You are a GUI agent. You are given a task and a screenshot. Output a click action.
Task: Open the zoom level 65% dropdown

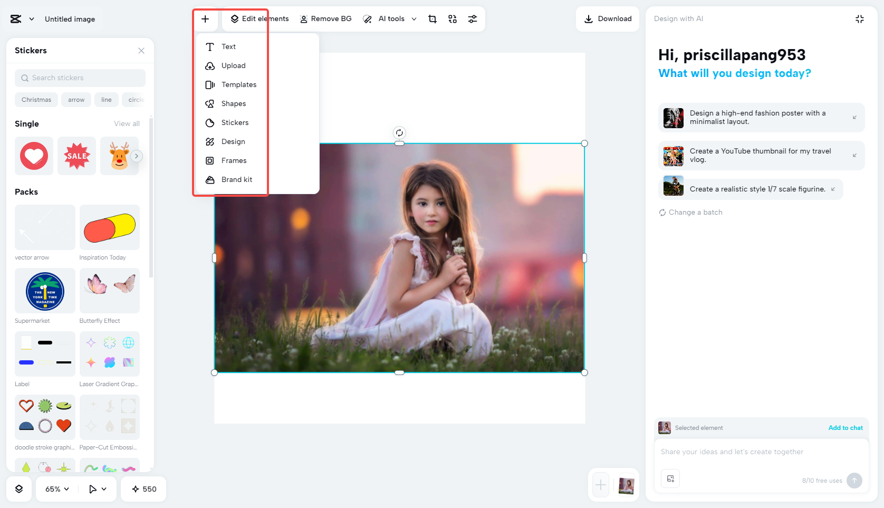(x=55, y=489)
